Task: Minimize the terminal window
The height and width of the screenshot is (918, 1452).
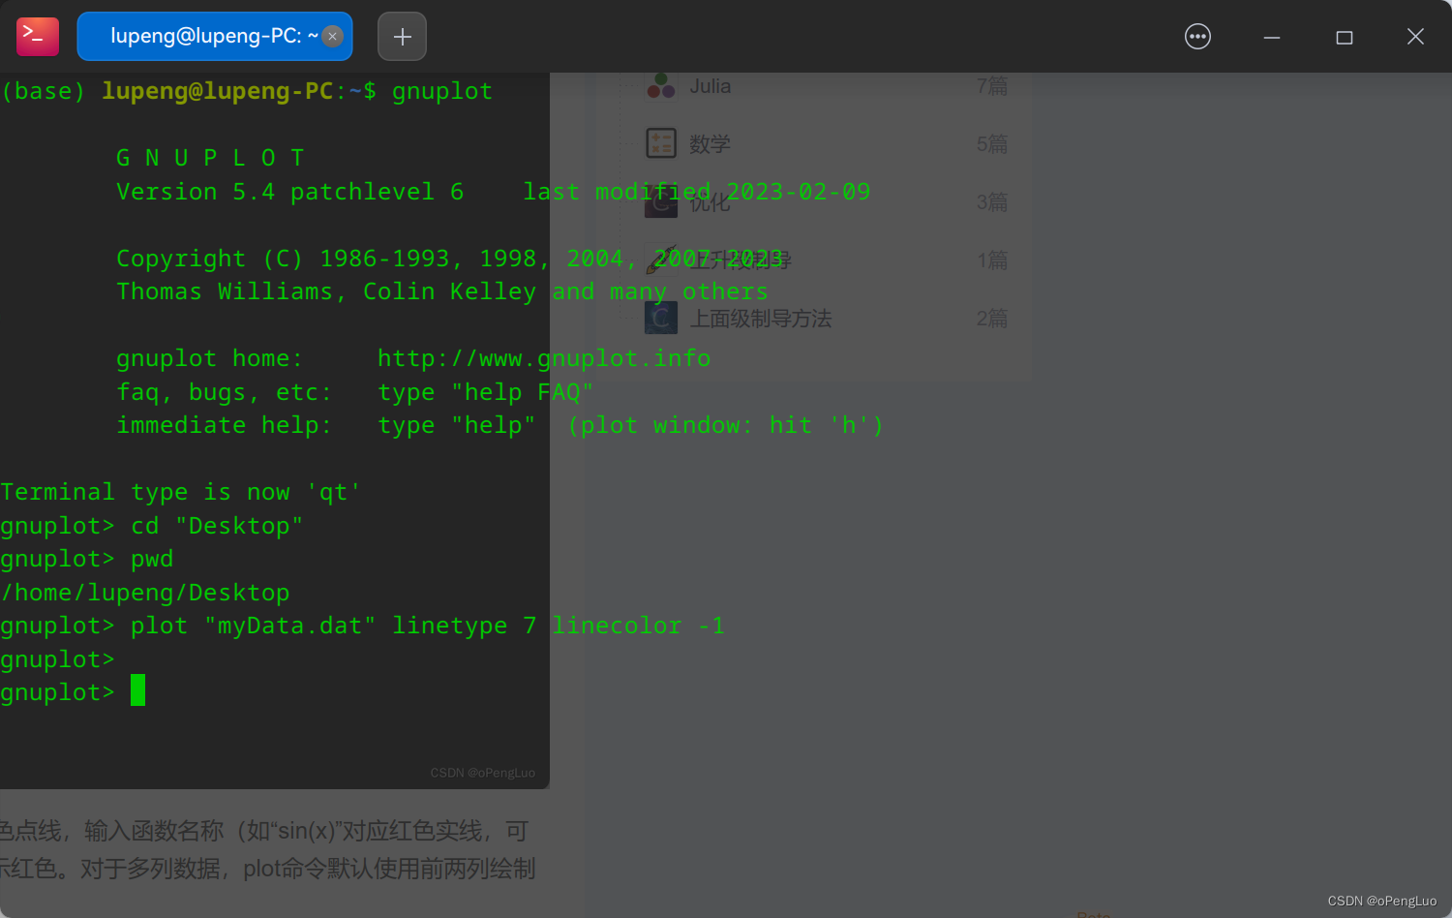Action: pos(1272,37)
